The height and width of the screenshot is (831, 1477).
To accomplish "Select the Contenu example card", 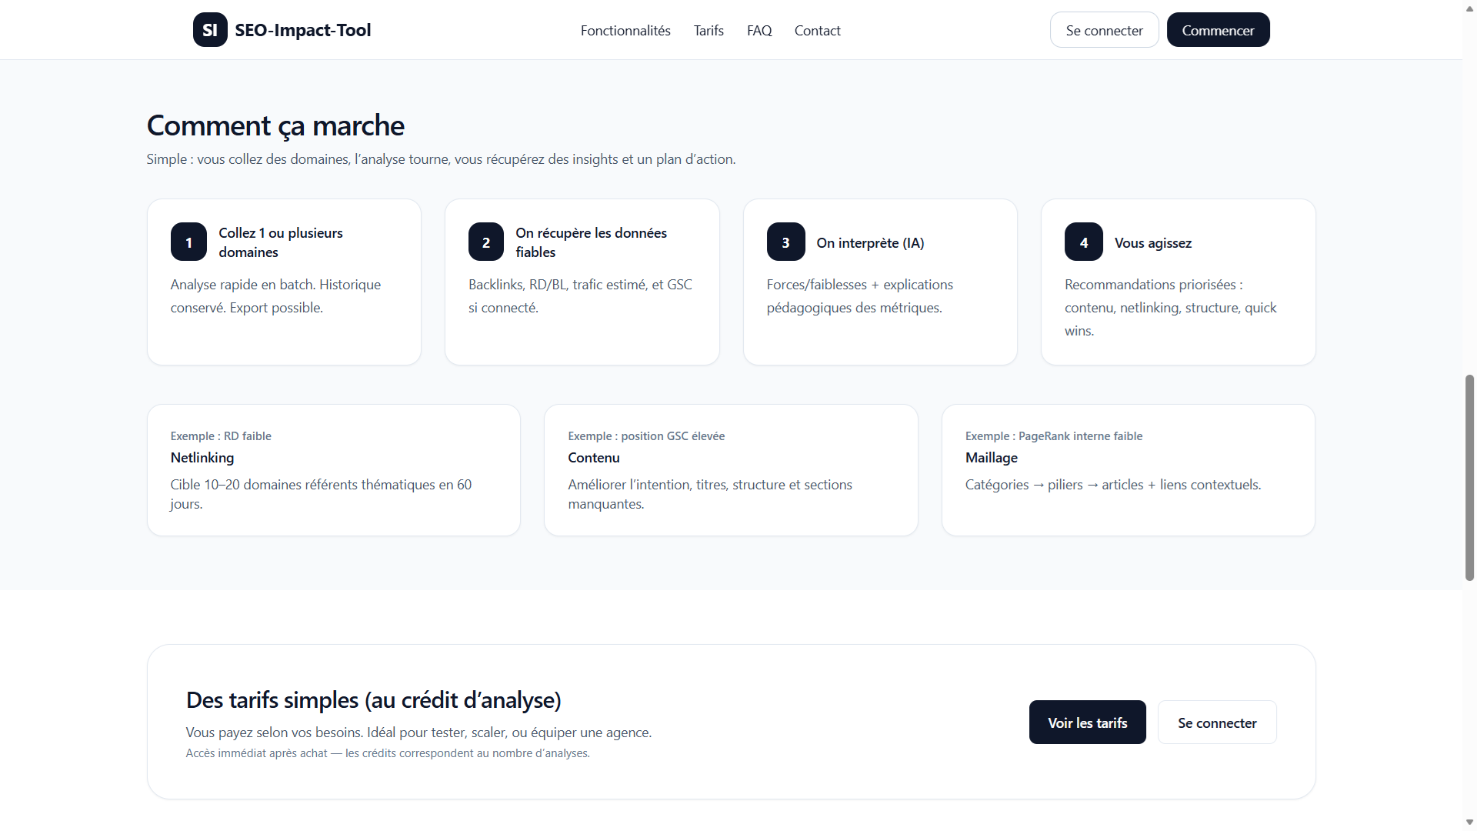I will [x=730, y=470].
